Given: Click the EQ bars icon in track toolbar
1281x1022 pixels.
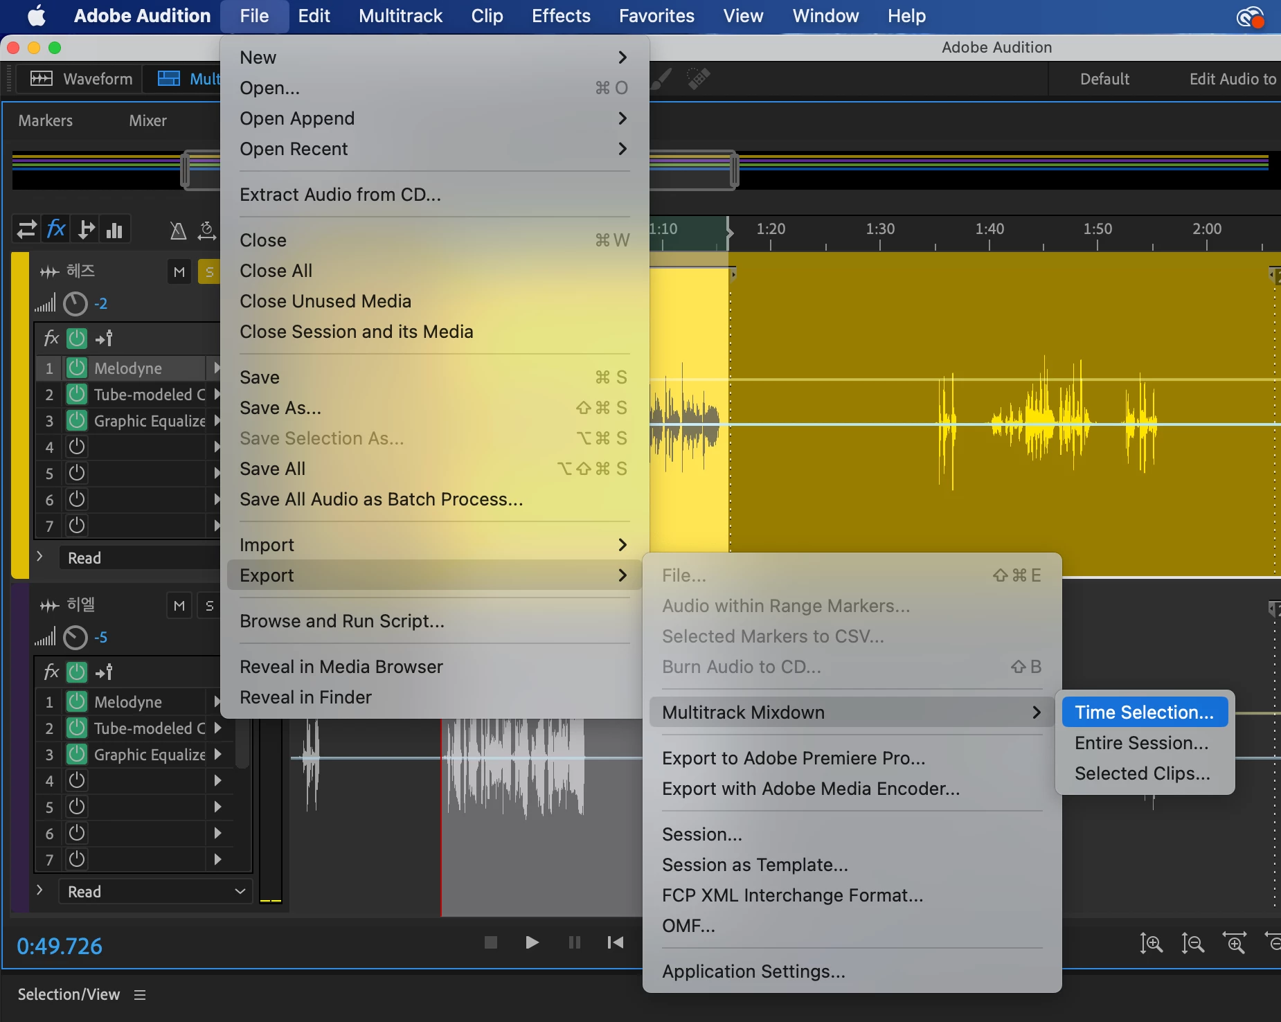Looking at the screenshot, I should coord(114,229).
